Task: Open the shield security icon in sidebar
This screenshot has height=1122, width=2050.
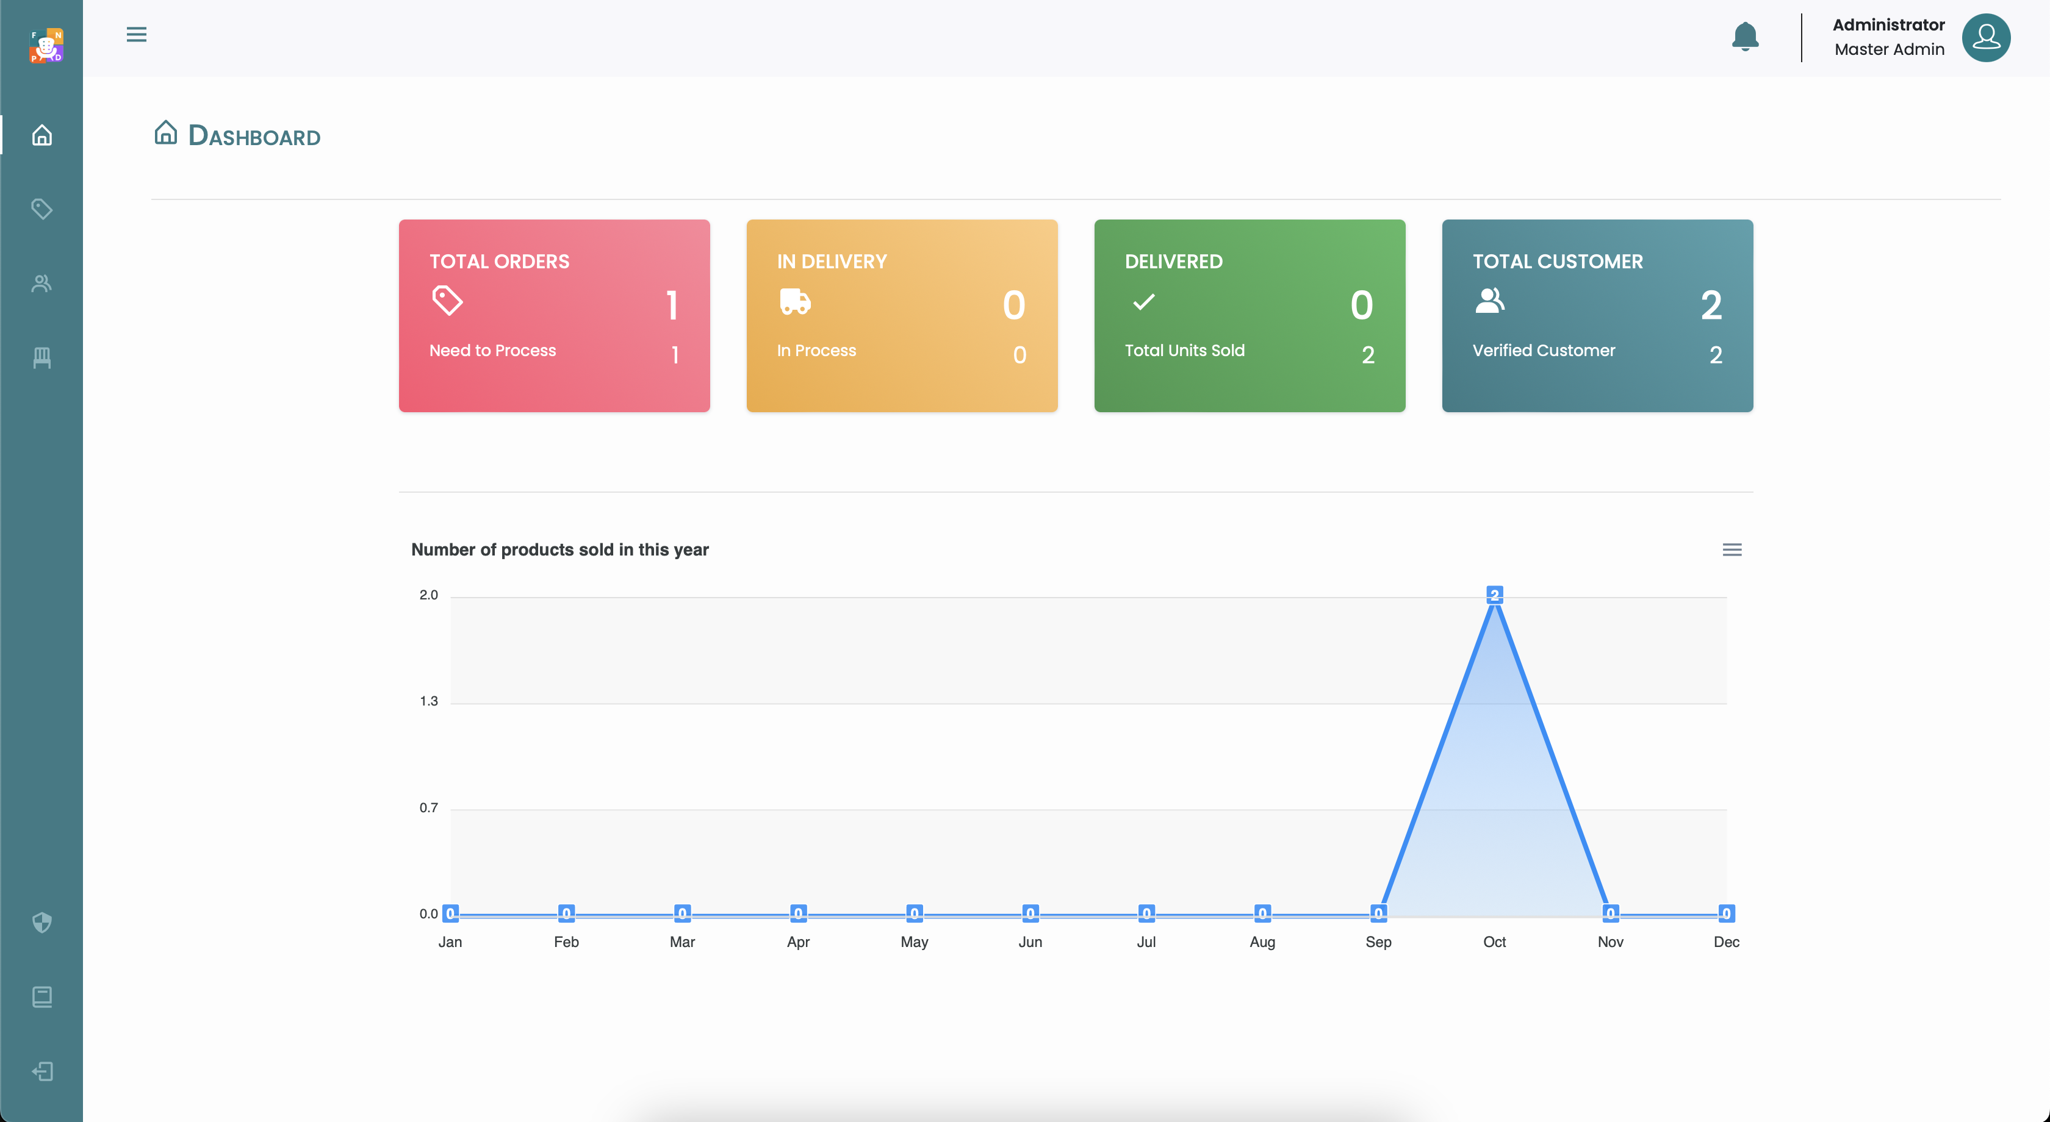Action: pyautogui.click(x=42, y=923)
